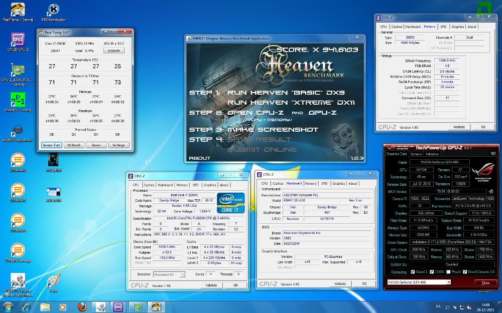This screenshot has height=313, width=502.
Task: Open the Paint desktop shortcut
Action: point(54,283)
